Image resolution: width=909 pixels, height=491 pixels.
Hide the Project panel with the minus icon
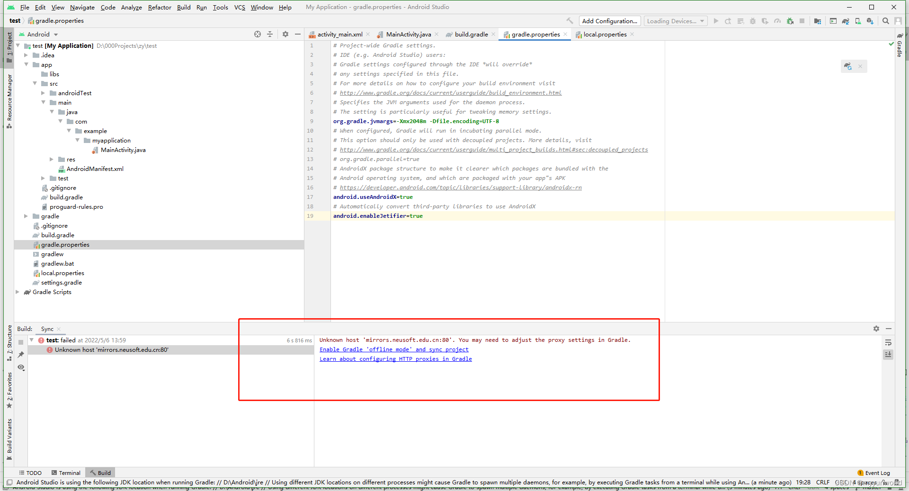298,34
